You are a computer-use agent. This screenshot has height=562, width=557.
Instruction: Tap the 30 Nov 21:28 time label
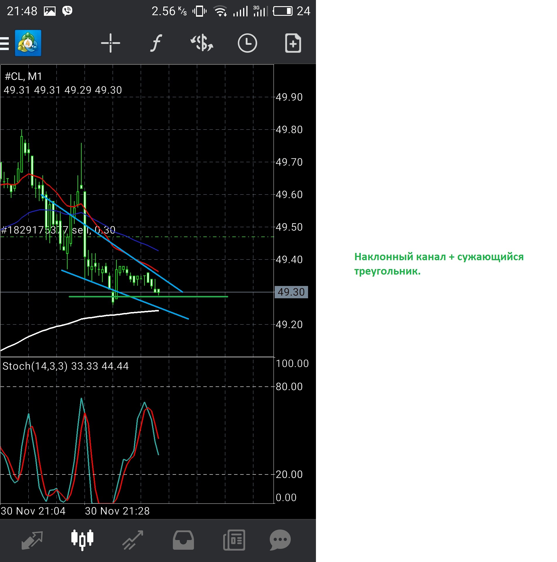pyautogui.click(x=117, y=511)
